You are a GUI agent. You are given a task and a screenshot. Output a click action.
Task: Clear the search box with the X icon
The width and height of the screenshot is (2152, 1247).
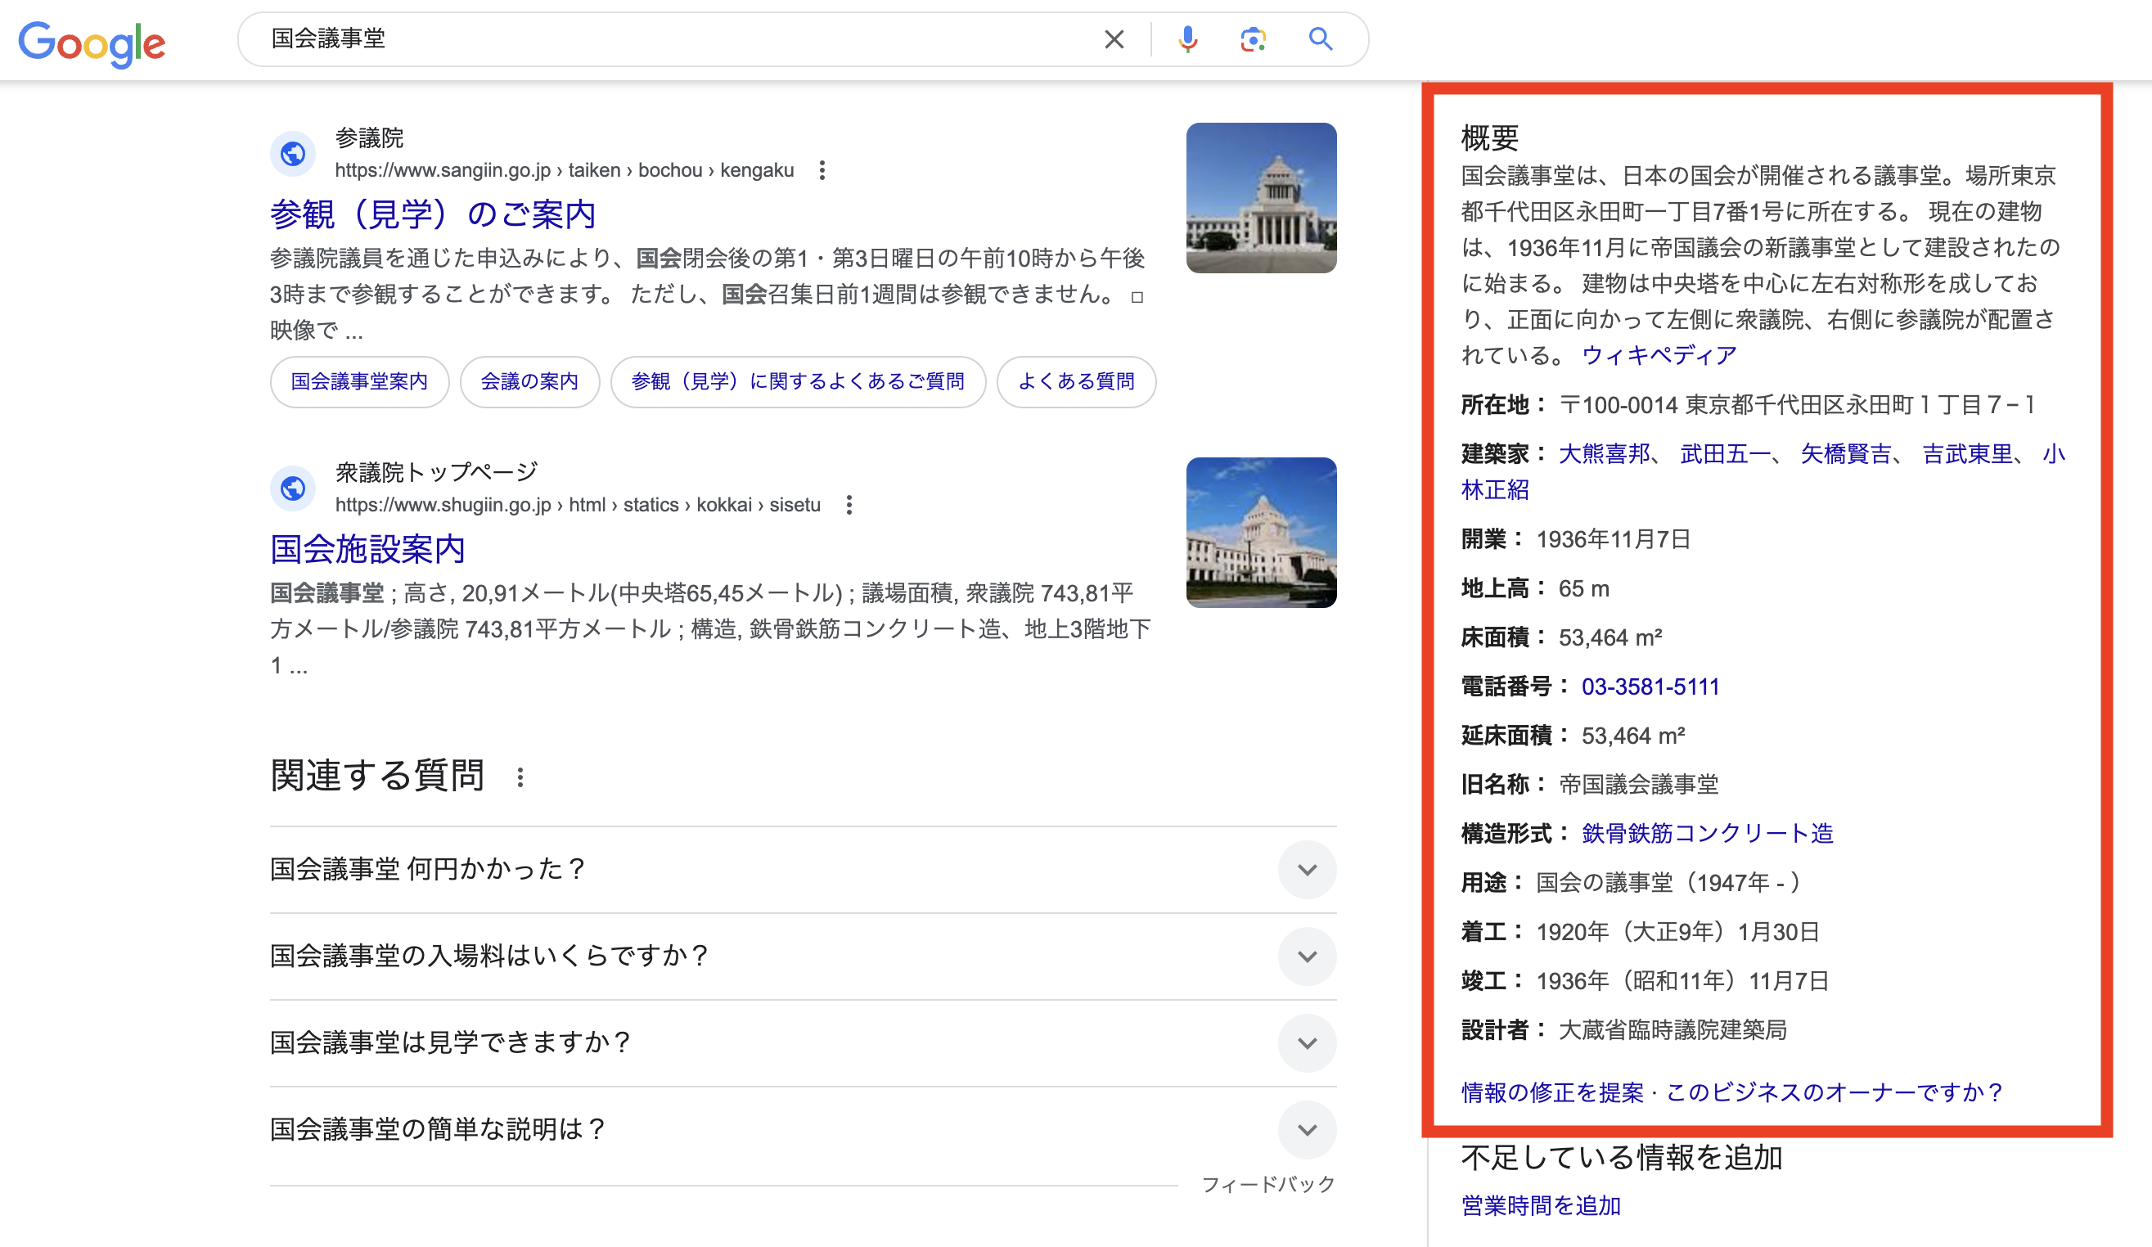1114,39
